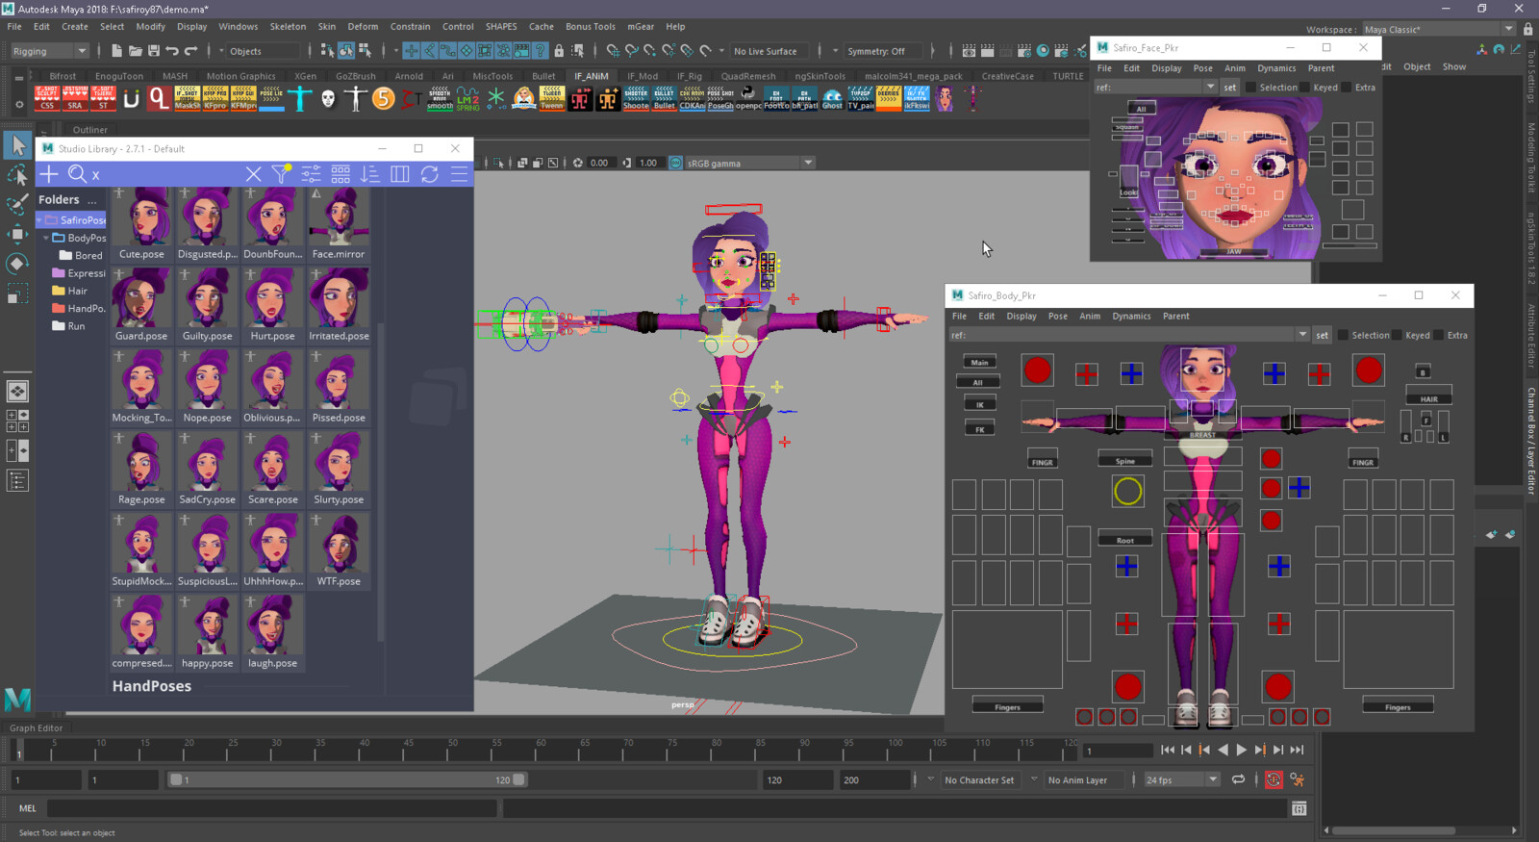
Task: Save the scene with the floppy icon
Action: [x=154, y=51]
